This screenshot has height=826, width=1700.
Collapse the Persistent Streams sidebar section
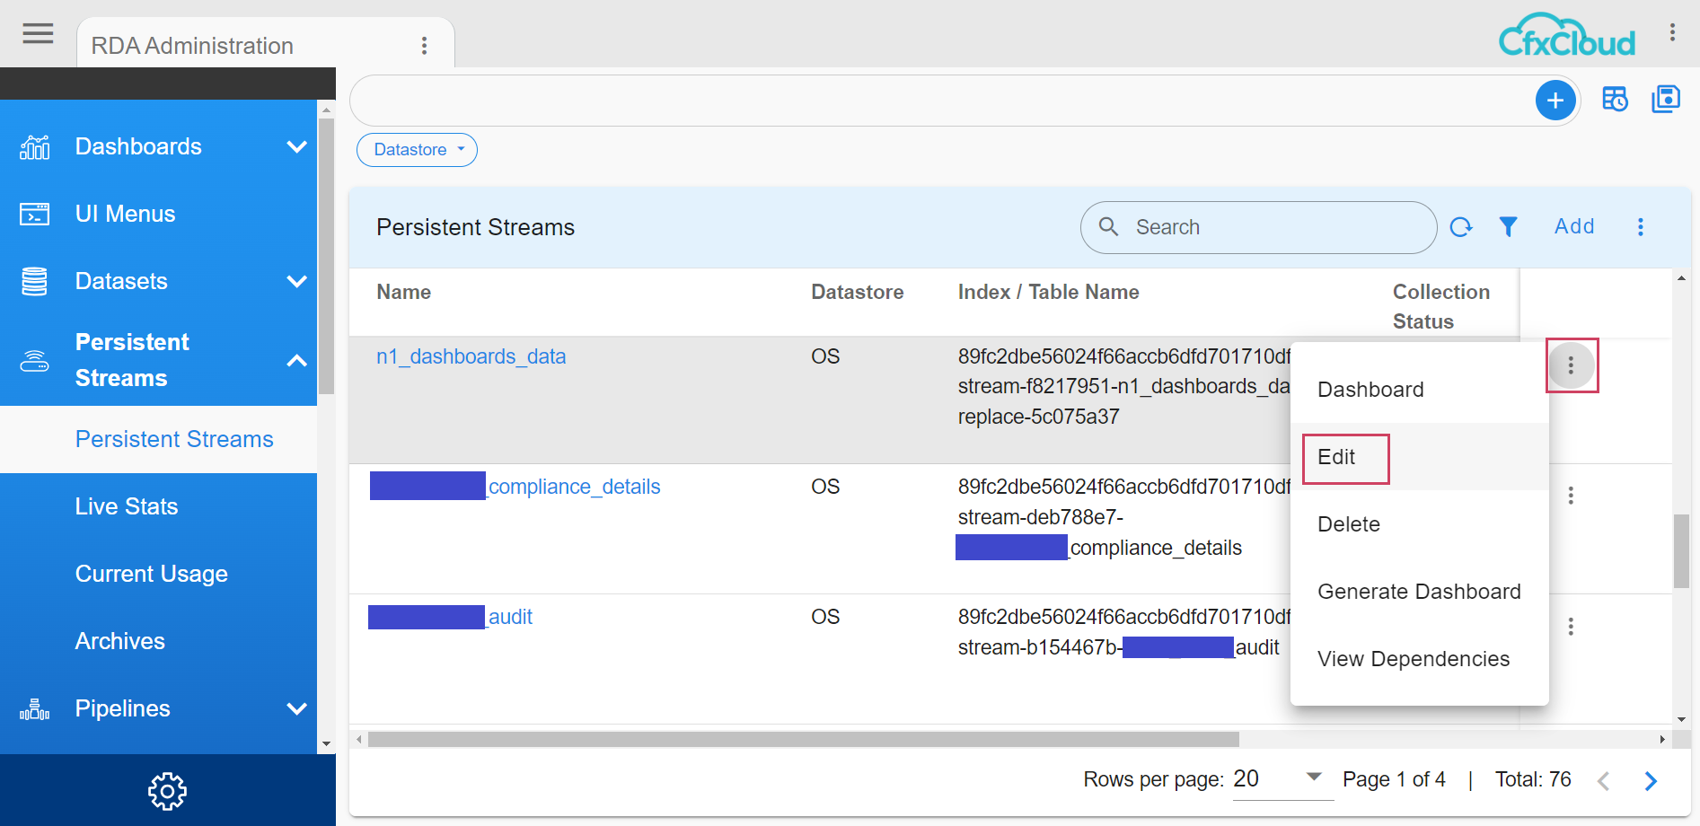tap(296, 360)
